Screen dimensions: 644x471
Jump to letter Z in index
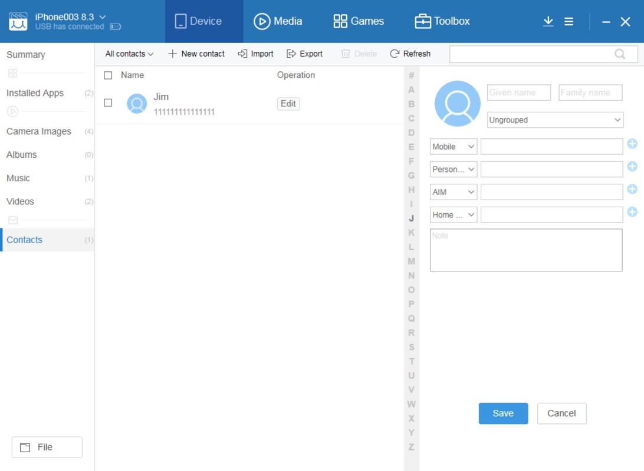(411, 447)
